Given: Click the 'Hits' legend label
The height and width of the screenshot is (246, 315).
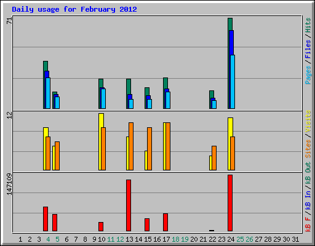Looking at the screenshot, I should 308,25.
